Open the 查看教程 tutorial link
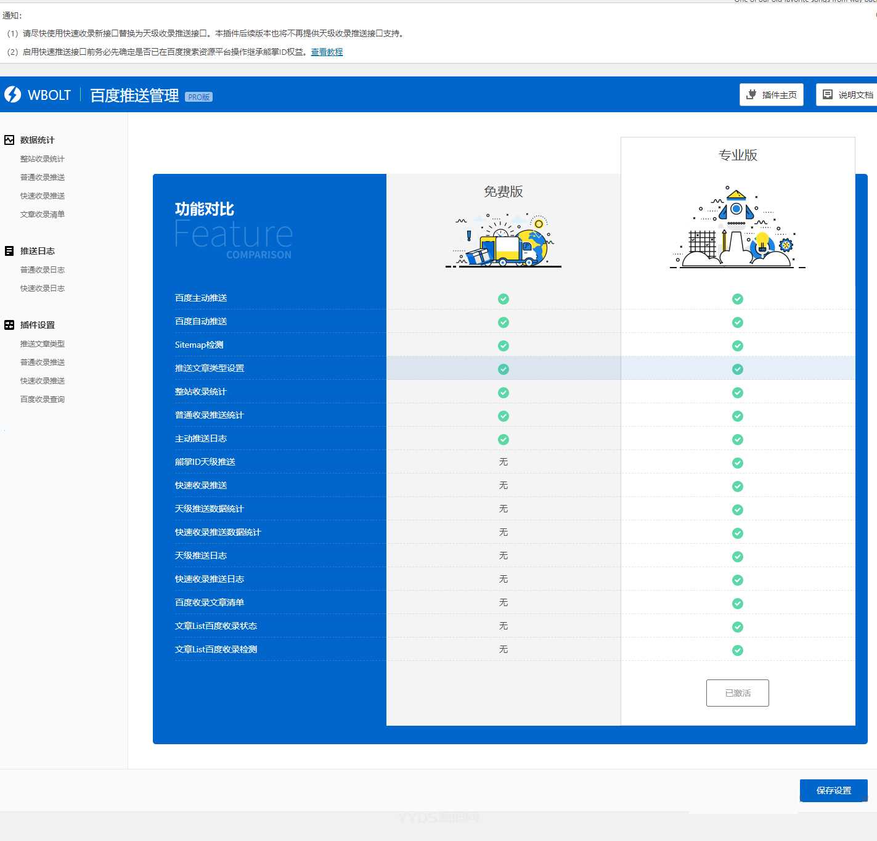 tap(327, 52)
